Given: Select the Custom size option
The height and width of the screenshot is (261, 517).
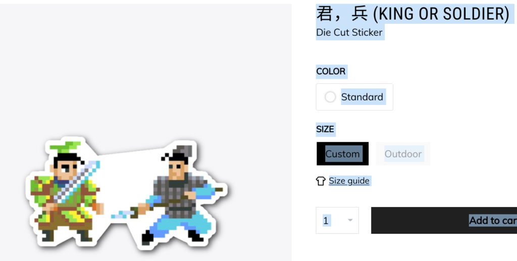Looking at the screenshot, I should 343,153.
